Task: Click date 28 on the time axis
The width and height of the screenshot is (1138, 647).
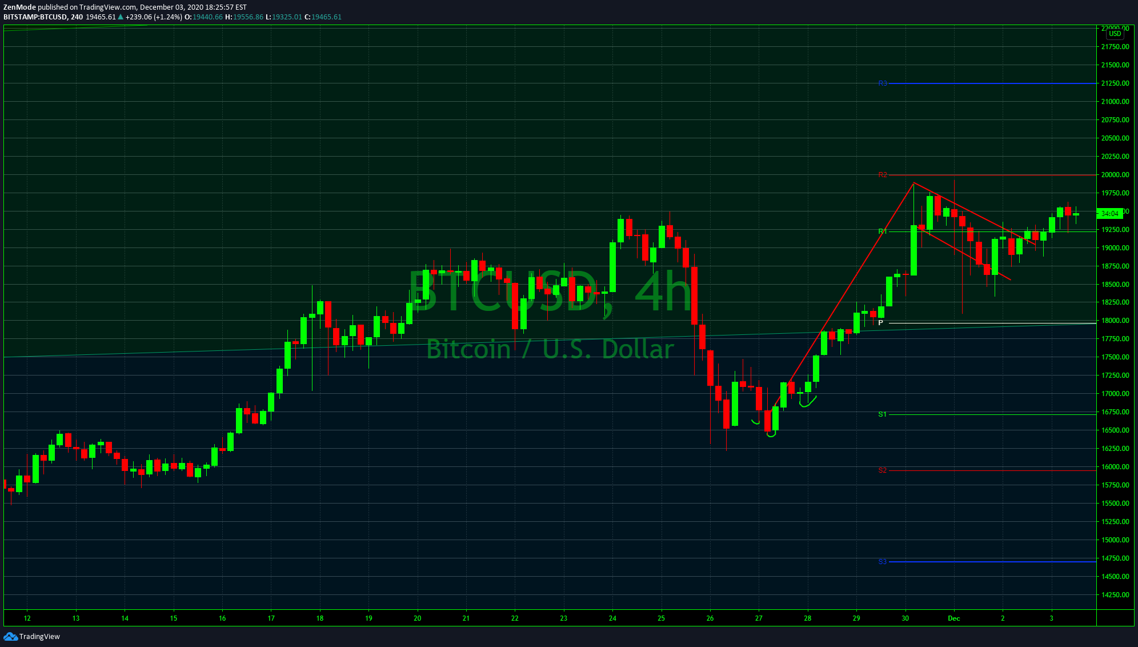Action: 808,618
